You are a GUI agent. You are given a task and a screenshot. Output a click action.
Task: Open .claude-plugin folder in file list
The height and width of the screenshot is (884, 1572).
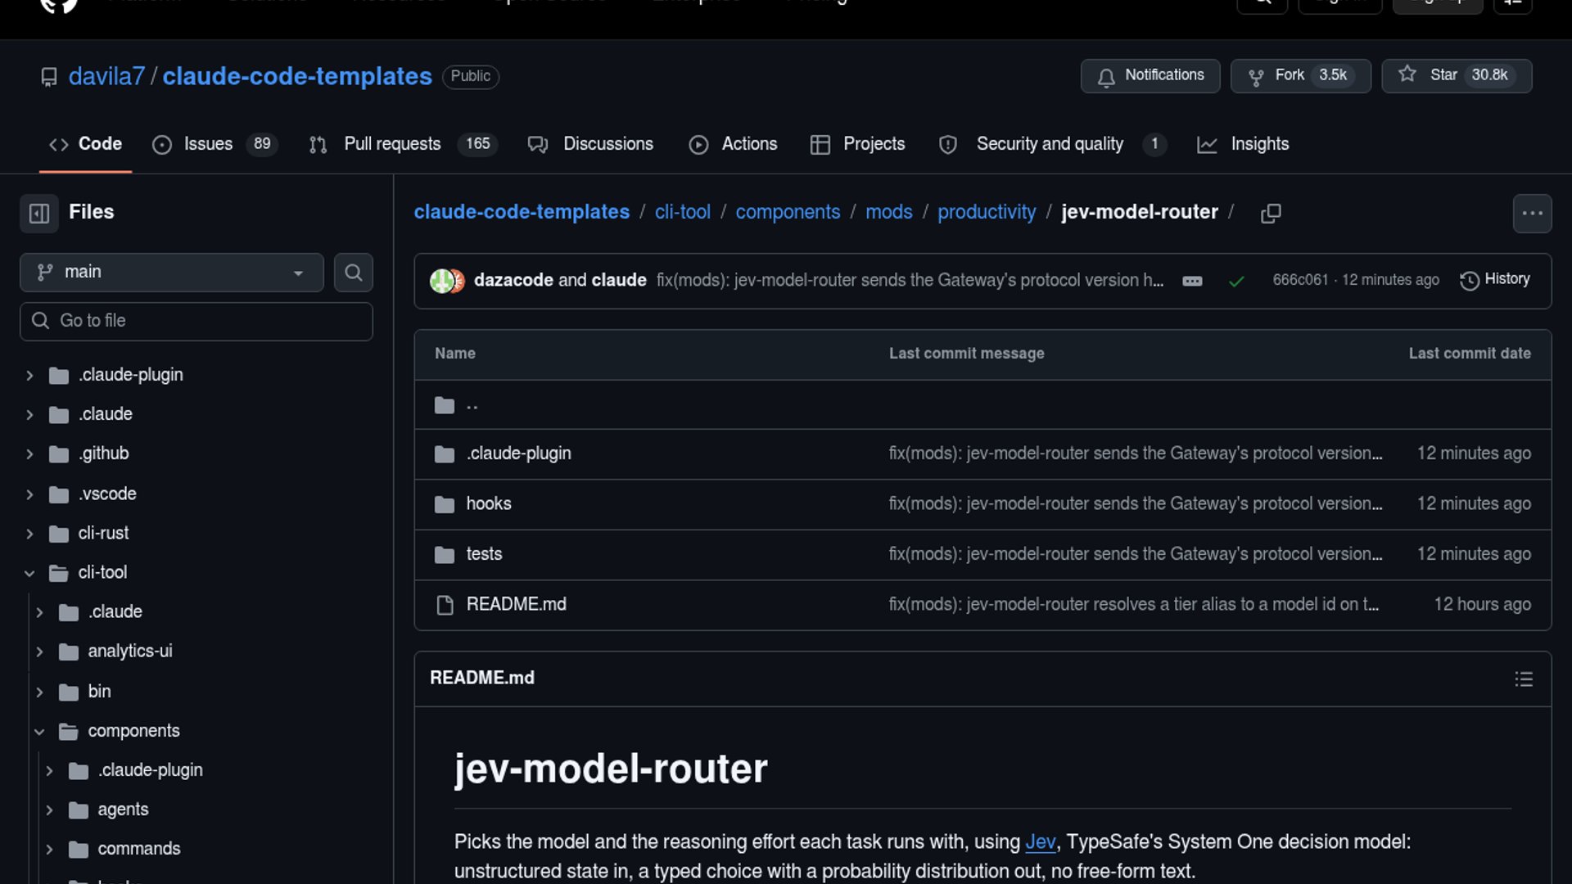pos(518,454)
